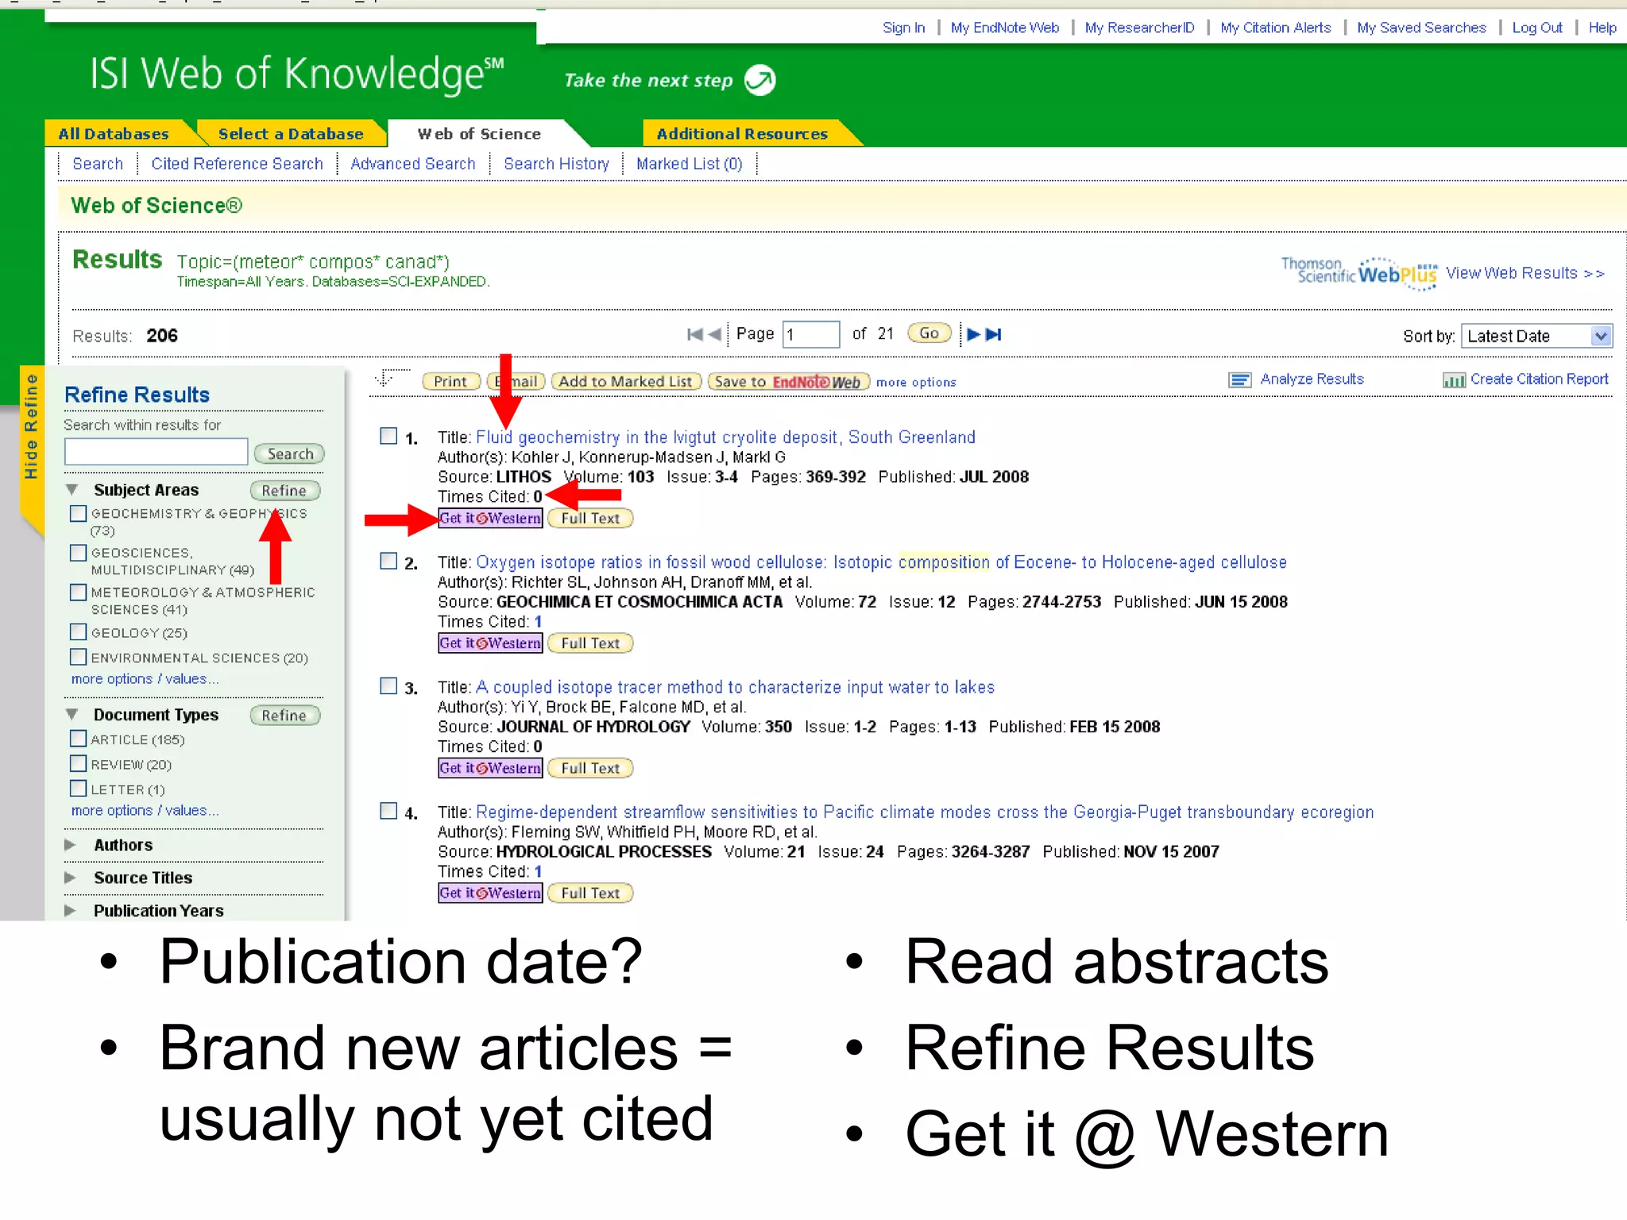The height and width of the screenshot is (1220, 1627).
Task: Click the Sign In link
Action: (903, 28)
